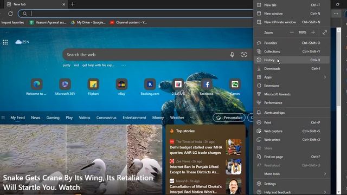The width and height of the screenshot is (347, 195).
Task: Show more quick search suggestions ellipsis
Action: pyautogui.click(x=124, y=65)
